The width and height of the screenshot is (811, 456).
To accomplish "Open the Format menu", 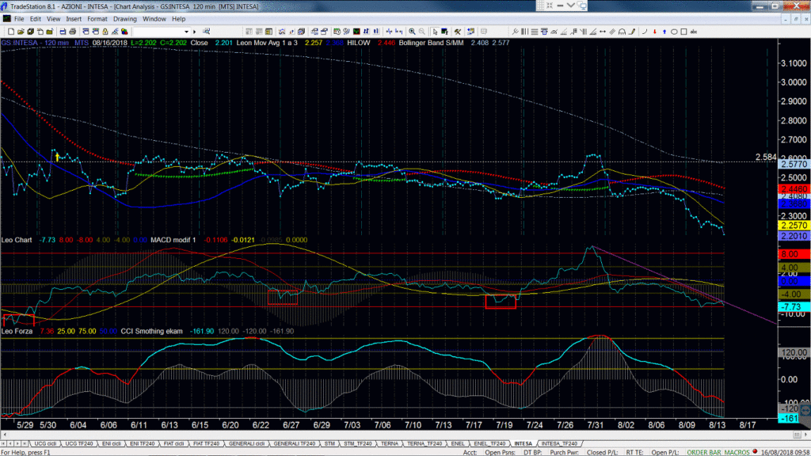I will tap(97, 19).
